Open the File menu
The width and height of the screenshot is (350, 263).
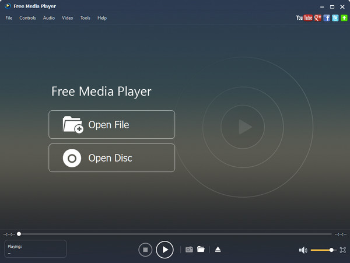click(x=9, y=18)
